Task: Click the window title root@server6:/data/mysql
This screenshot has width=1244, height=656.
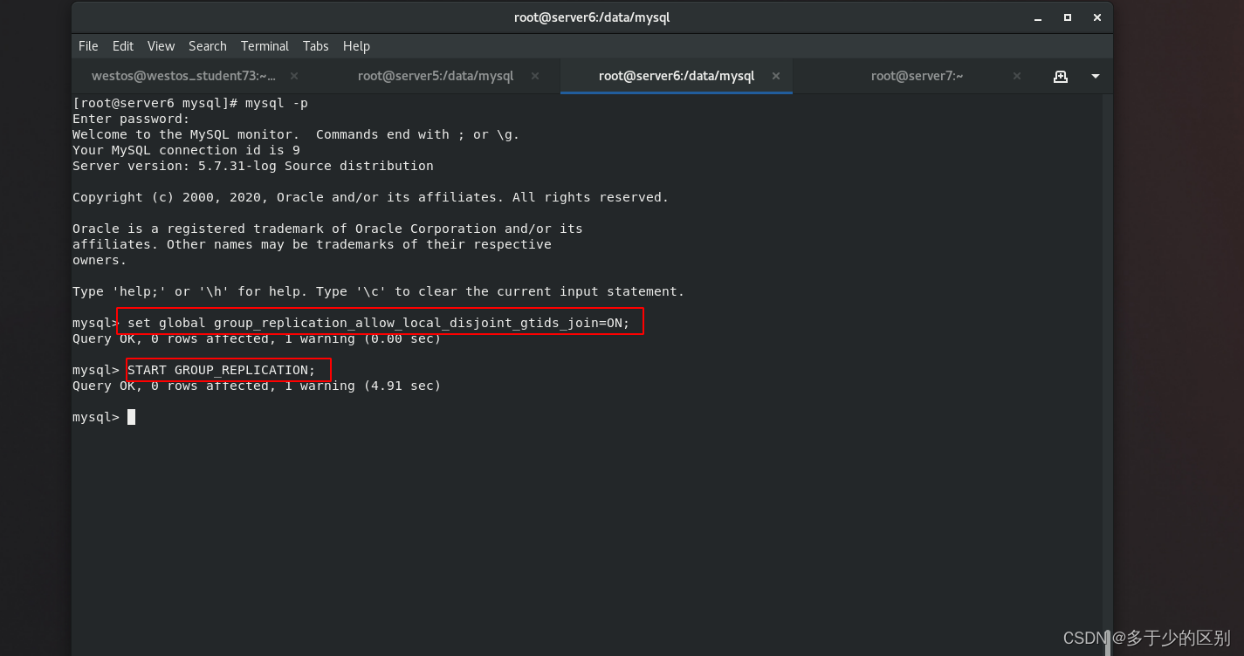Action: pyautogui.click(x=592, y=17)
